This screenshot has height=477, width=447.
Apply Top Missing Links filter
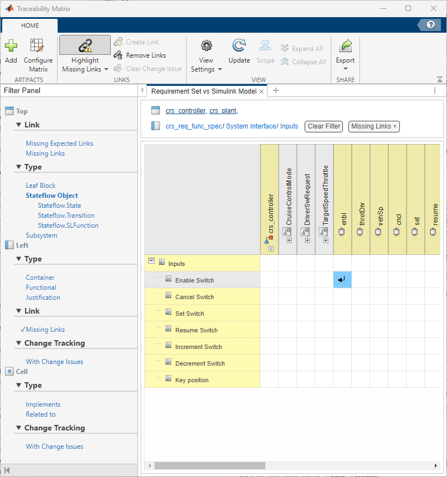[x=45, y=153]
